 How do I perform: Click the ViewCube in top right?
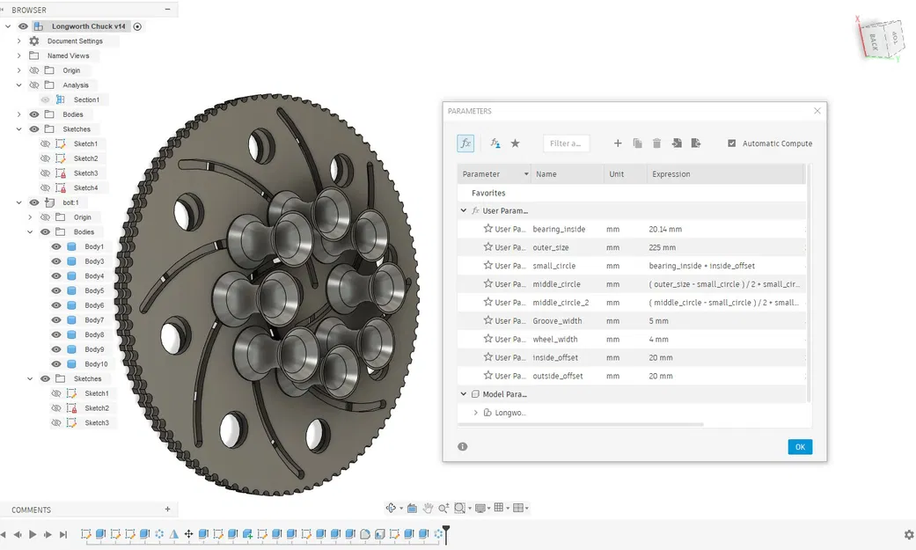click(x=880, y=40)
